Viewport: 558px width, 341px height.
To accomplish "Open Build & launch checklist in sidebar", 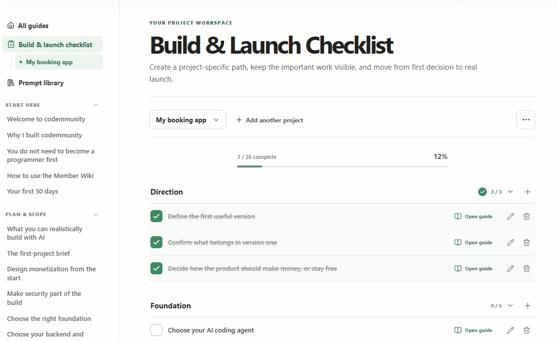I will click(52, 45).
